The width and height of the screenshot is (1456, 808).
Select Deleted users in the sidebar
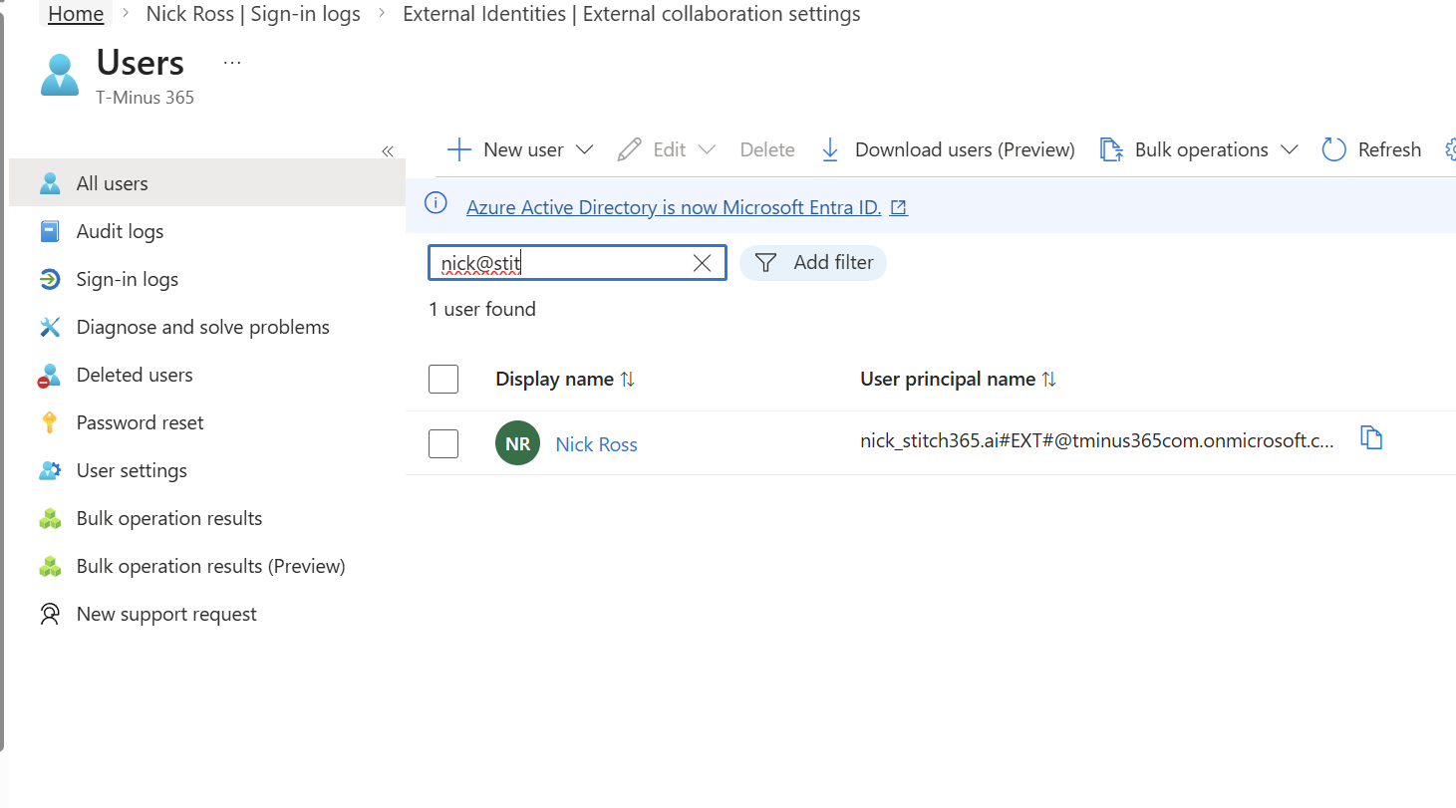pyautogui.click(x=135, y=375)
